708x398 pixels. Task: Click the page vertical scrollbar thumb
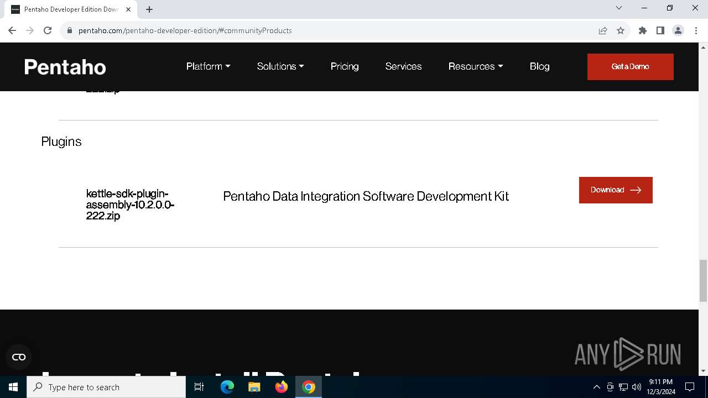703,280
